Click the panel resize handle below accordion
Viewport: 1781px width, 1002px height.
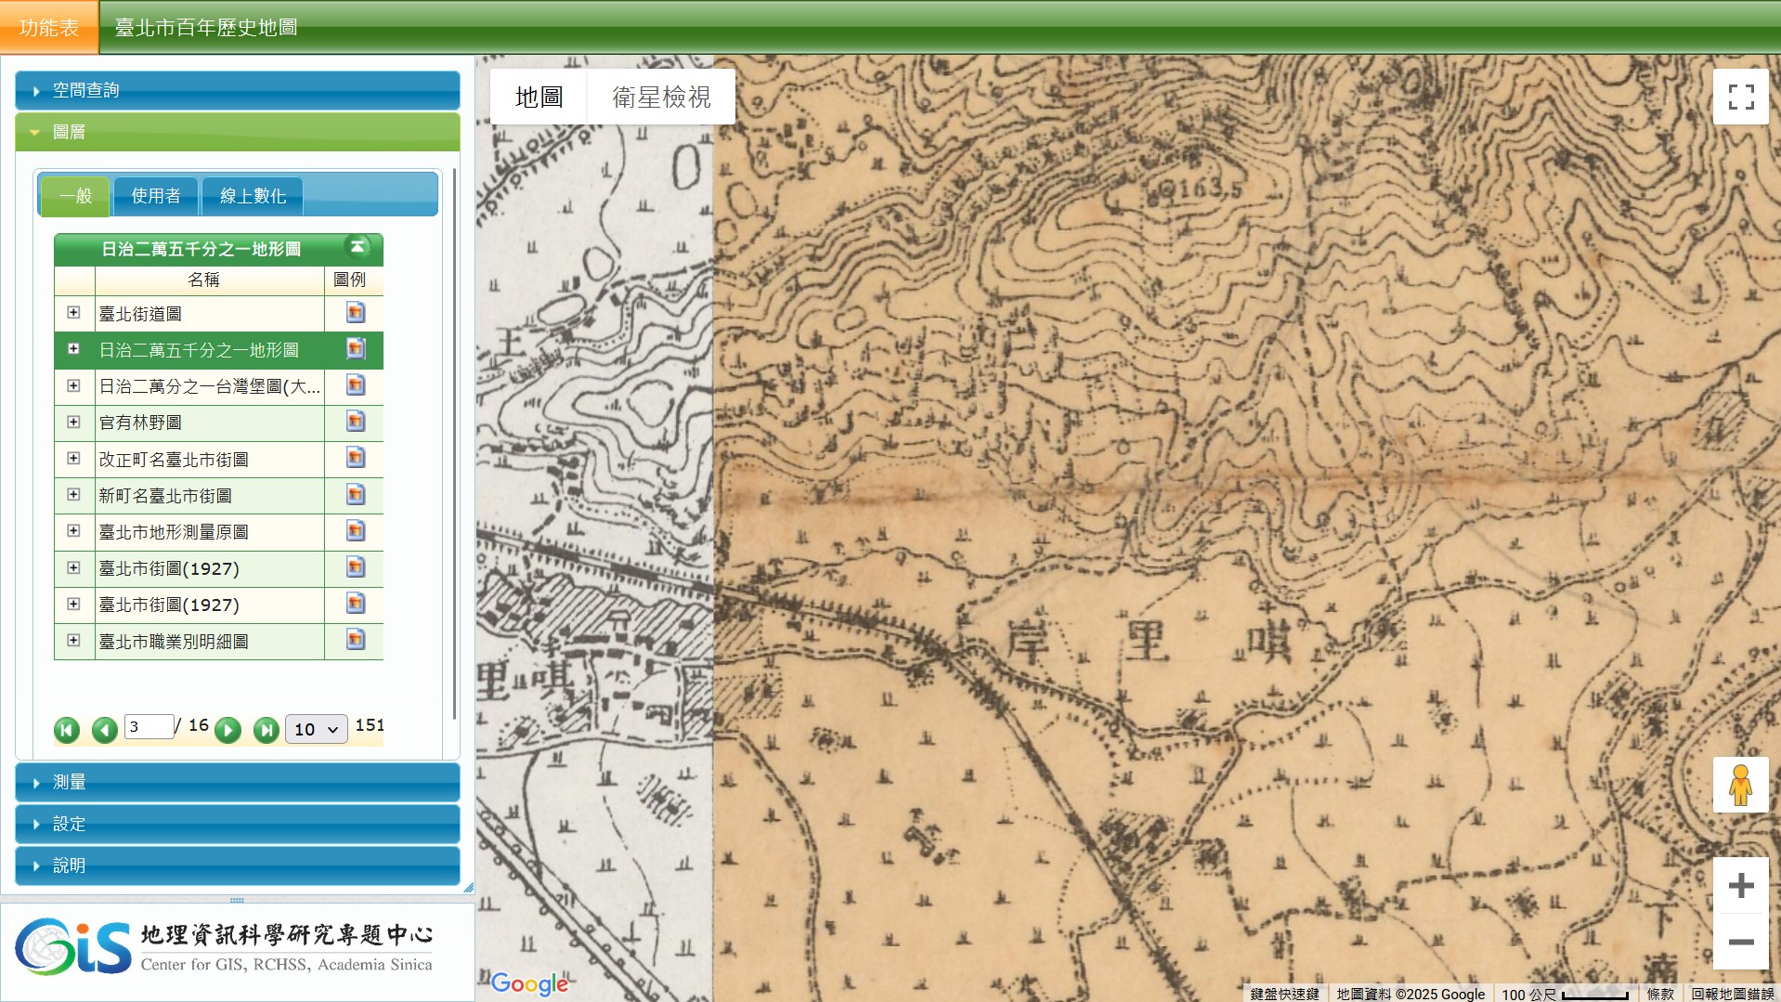[x=237, y=899]
